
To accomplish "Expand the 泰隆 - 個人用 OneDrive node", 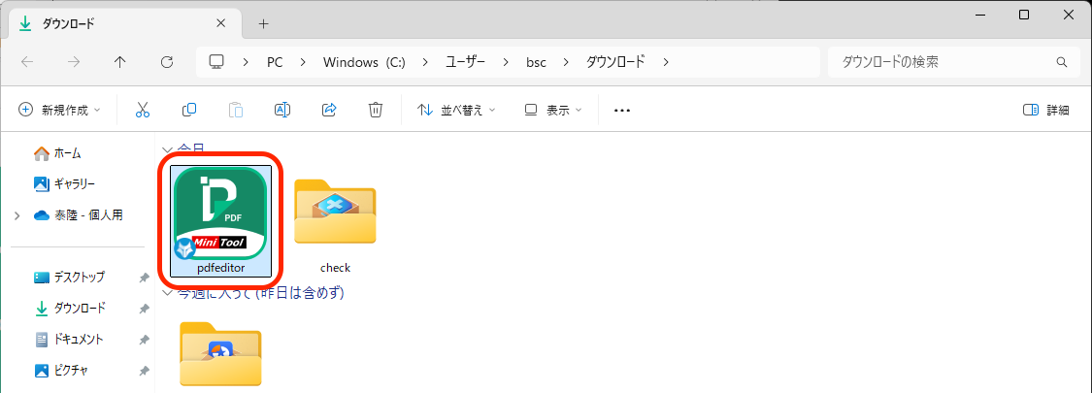I will point(17,216).
